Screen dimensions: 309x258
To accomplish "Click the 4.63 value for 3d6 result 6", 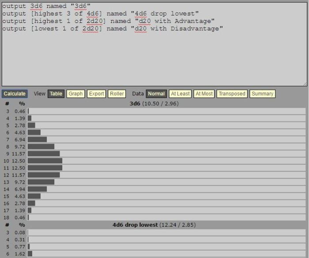I will [x=20, y=133].
